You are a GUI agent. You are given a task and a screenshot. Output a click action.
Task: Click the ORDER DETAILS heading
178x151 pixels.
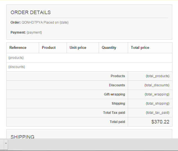click(30, 12)
